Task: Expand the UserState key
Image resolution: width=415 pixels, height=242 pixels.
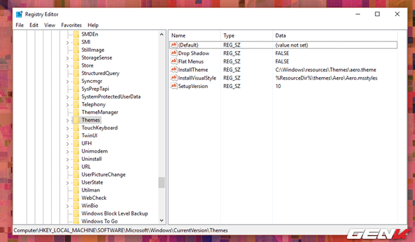Action: click(67, 183)
